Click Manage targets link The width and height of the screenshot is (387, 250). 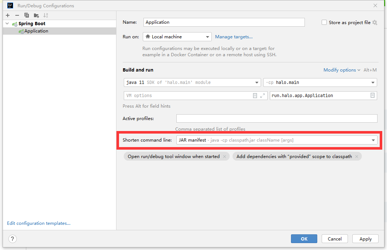tap(234, 37)
